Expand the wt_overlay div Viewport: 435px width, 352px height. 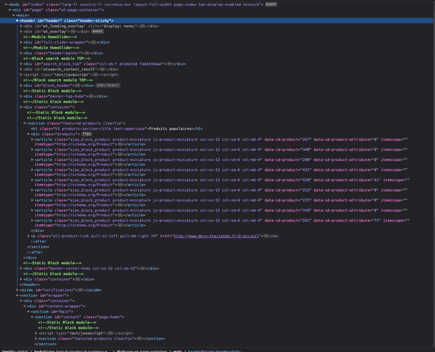click(x=21, y=31)
